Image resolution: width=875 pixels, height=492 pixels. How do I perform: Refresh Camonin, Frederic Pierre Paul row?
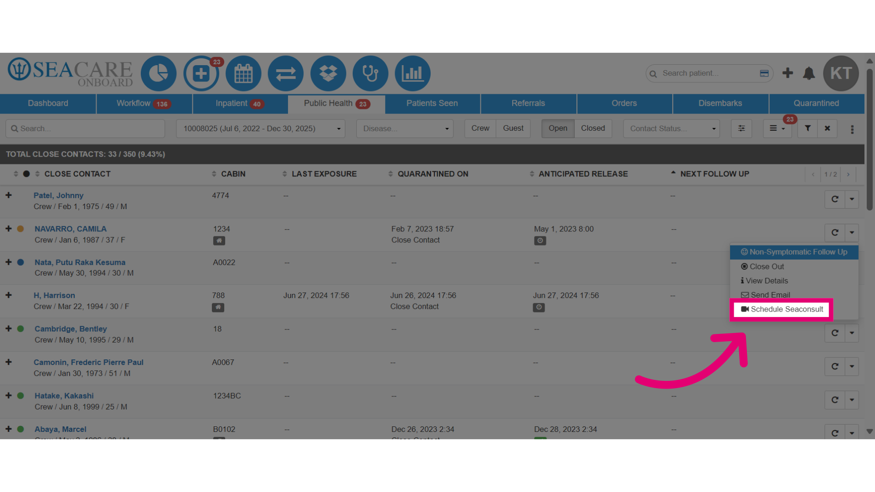[x=835, y=366]
